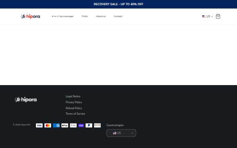Viewport: 237px width, 148px height.
Task: Click the Apple Pay payment icon
Action: 65,125
